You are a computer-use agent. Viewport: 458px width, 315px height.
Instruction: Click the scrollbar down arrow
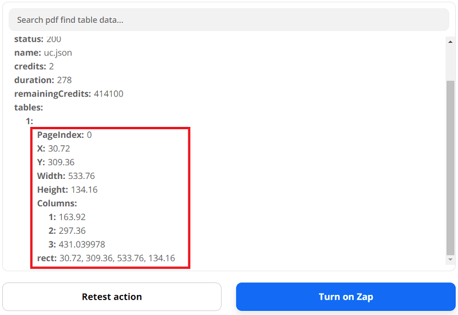click(451, 260)
